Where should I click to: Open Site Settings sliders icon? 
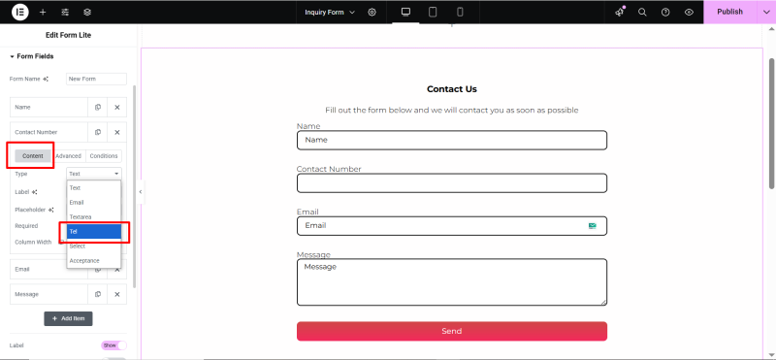point(65,12)
